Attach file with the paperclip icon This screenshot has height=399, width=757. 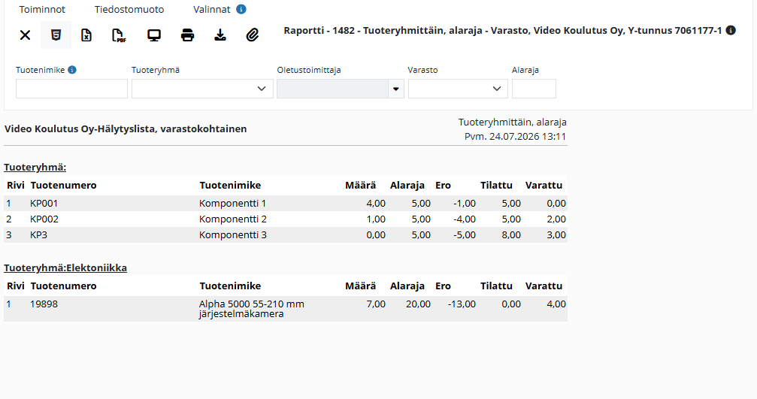pyautogui.click(x=253, y=35)
